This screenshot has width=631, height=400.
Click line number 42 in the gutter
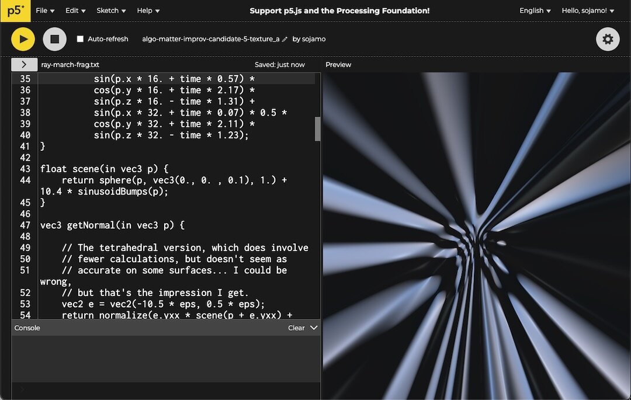pos(25,158)
